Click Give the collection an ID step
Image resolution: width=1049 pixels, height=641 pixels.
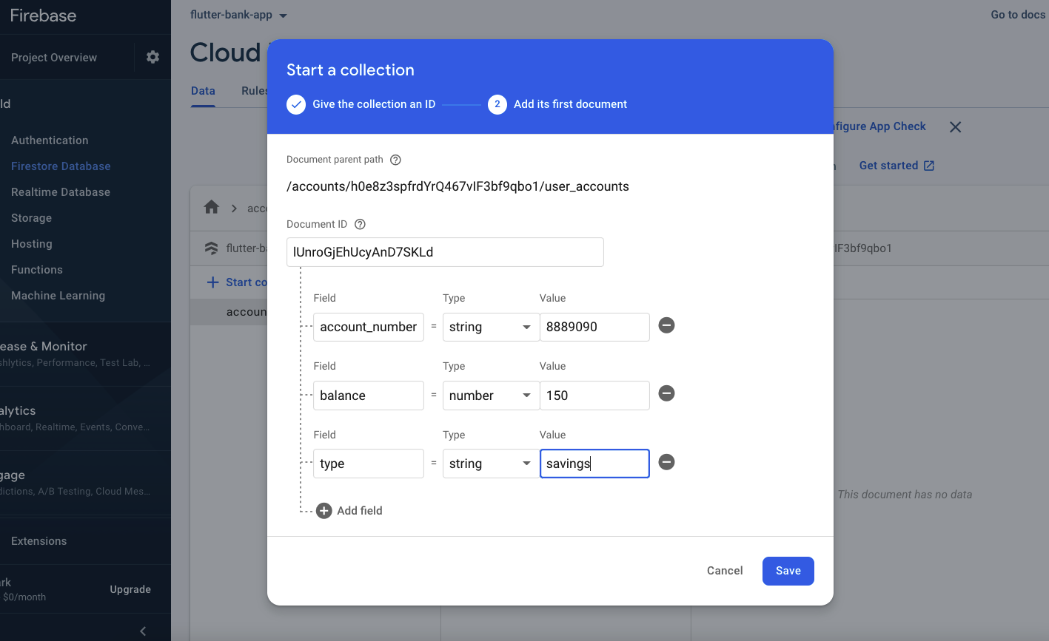[374, 104]
